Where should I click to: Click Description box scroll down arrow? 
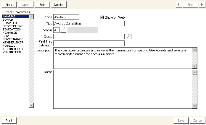[x=194, y=66]
